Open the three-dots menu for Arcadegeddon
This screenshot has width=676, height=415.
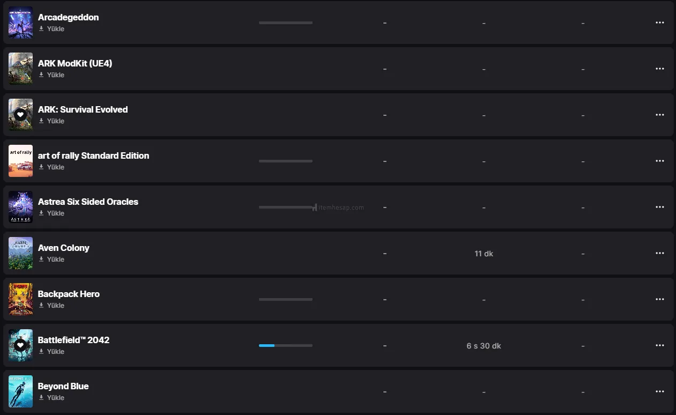click(659, 23)
